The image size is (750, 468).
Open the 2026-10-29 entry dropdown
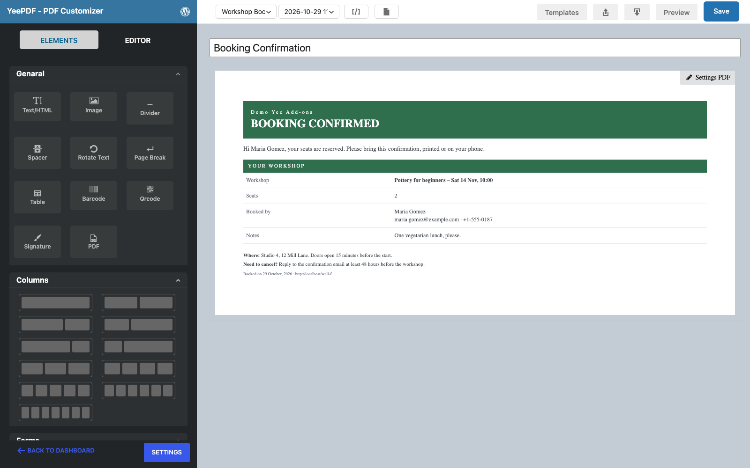[309, 12]
